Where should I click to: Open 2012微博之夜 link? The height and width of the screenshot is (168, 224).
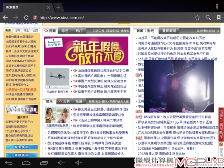(x=161, y=154)
